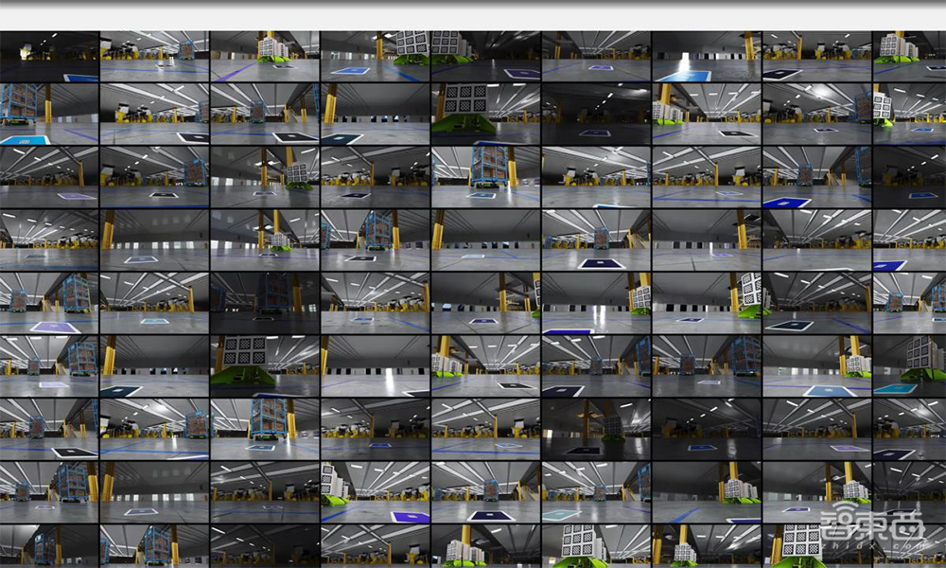
Task: Click the large centered blue cage cart thumbnail
Action: (265, 426)
